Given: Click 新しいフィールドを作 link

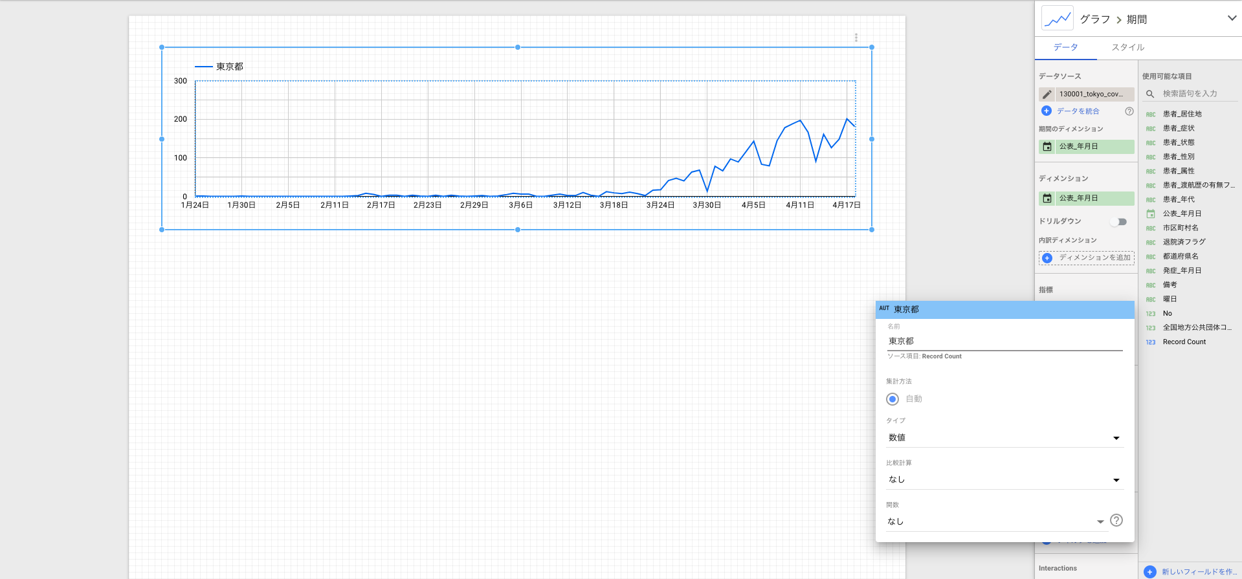Looking at the screenshot, I should 1199,572.
